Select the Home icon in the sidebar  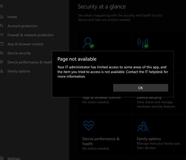[x=2, y=17]
